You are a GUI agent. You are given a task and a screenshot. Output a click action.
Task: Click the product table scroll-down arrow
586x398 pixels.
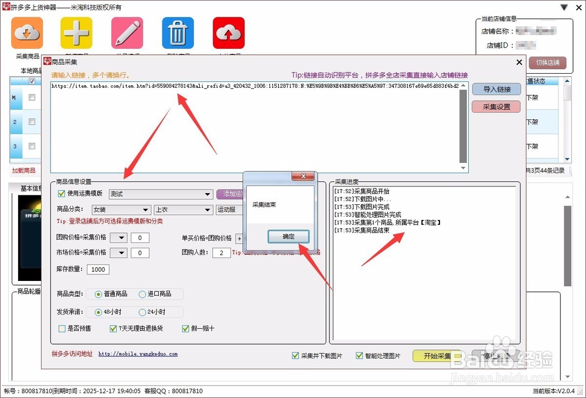pos(567,159)
